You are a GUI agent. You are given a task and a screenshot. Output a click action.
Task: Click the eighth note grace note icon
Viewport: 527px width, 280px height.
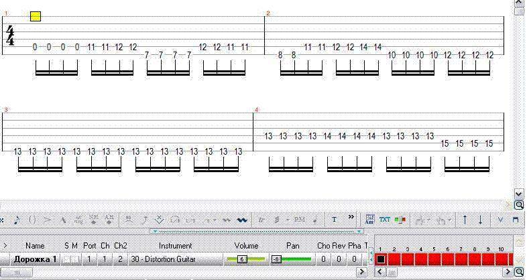[x=17, y=219]
